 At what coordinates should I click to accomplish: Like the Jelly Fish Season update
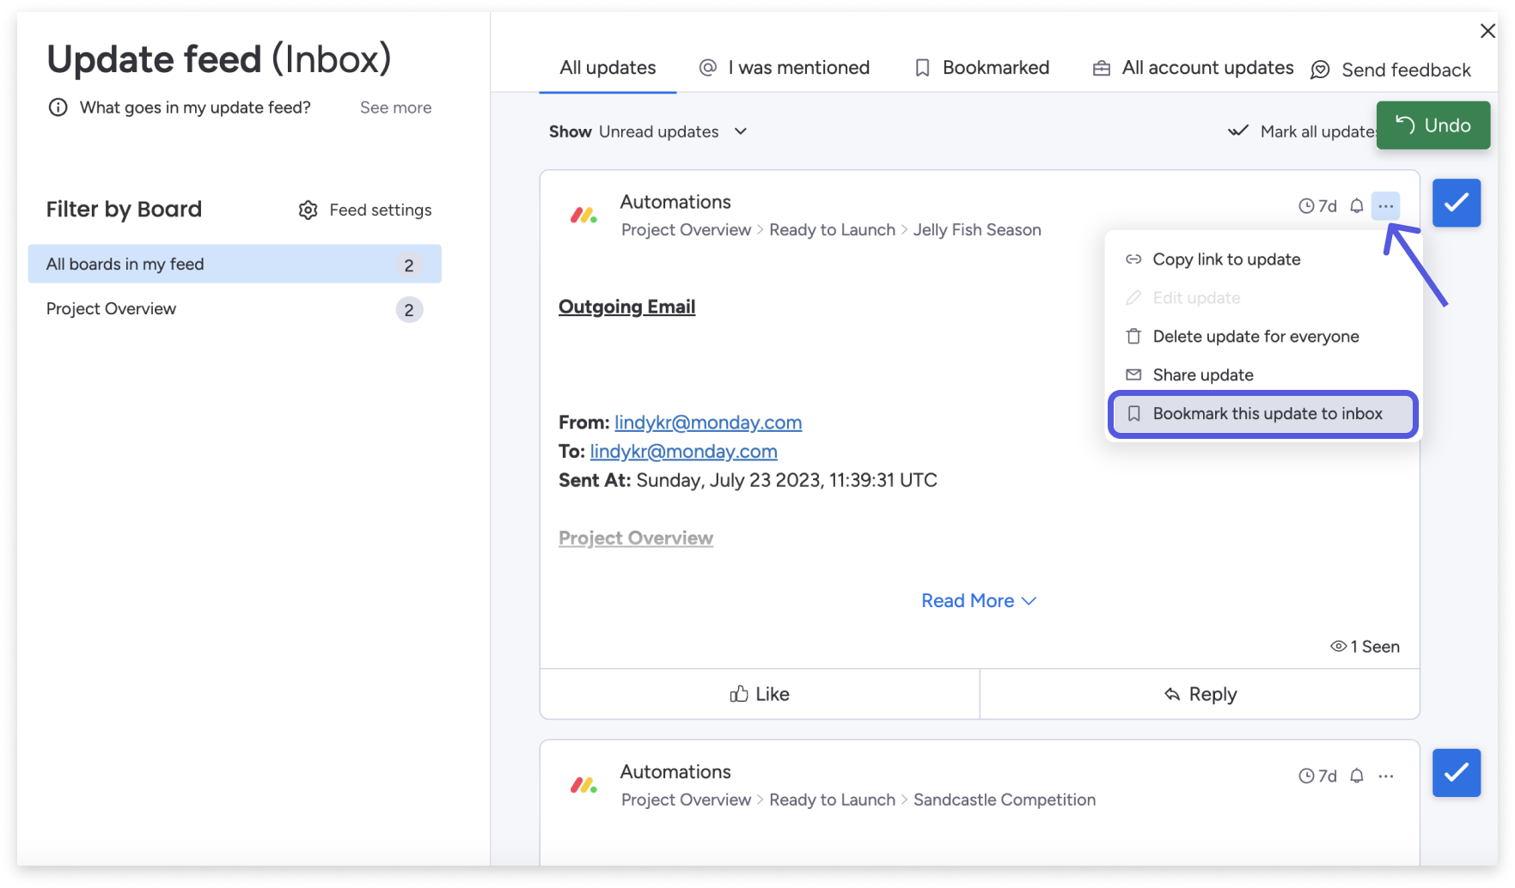tap(760, 694)
